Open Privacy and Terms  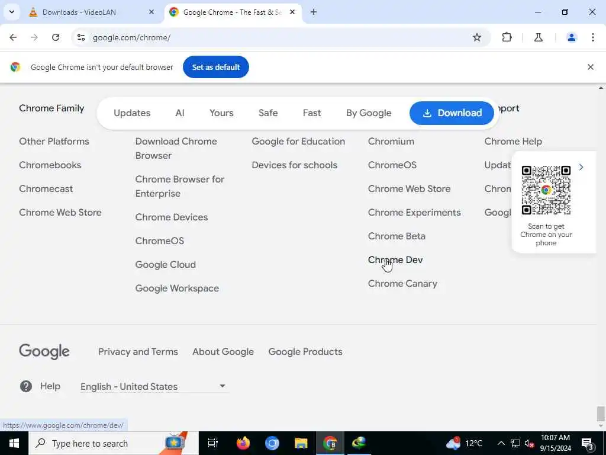[138, 352]
